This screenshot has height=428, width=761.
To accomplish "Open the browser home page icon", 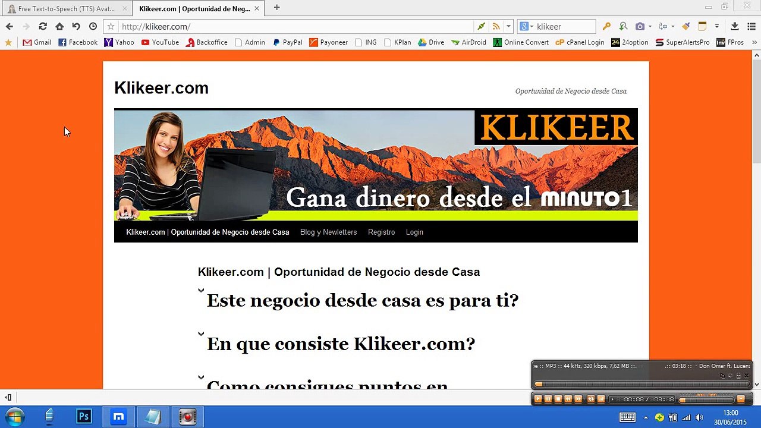I will (59, 26).
